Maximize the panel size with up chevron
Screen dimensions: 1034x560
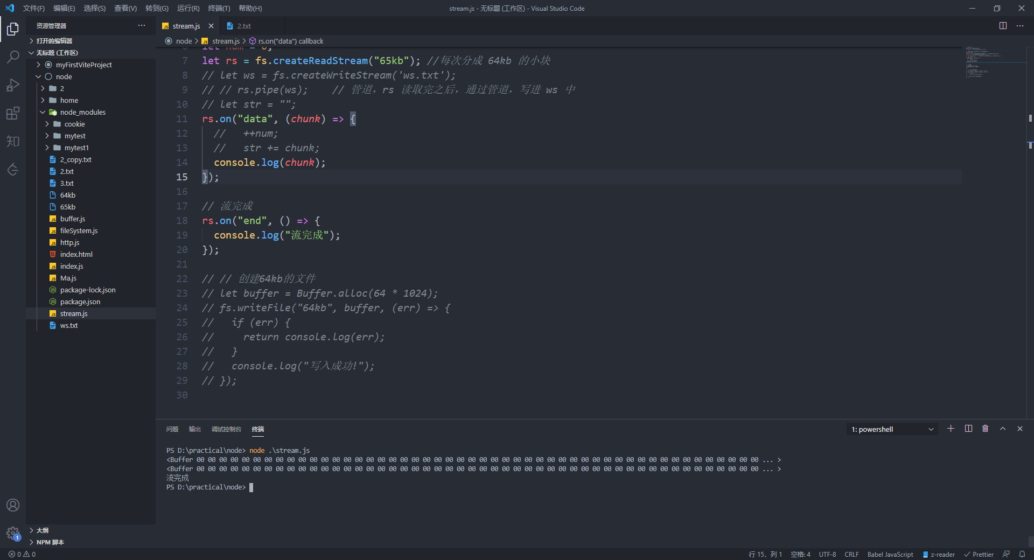(1003, 429)
